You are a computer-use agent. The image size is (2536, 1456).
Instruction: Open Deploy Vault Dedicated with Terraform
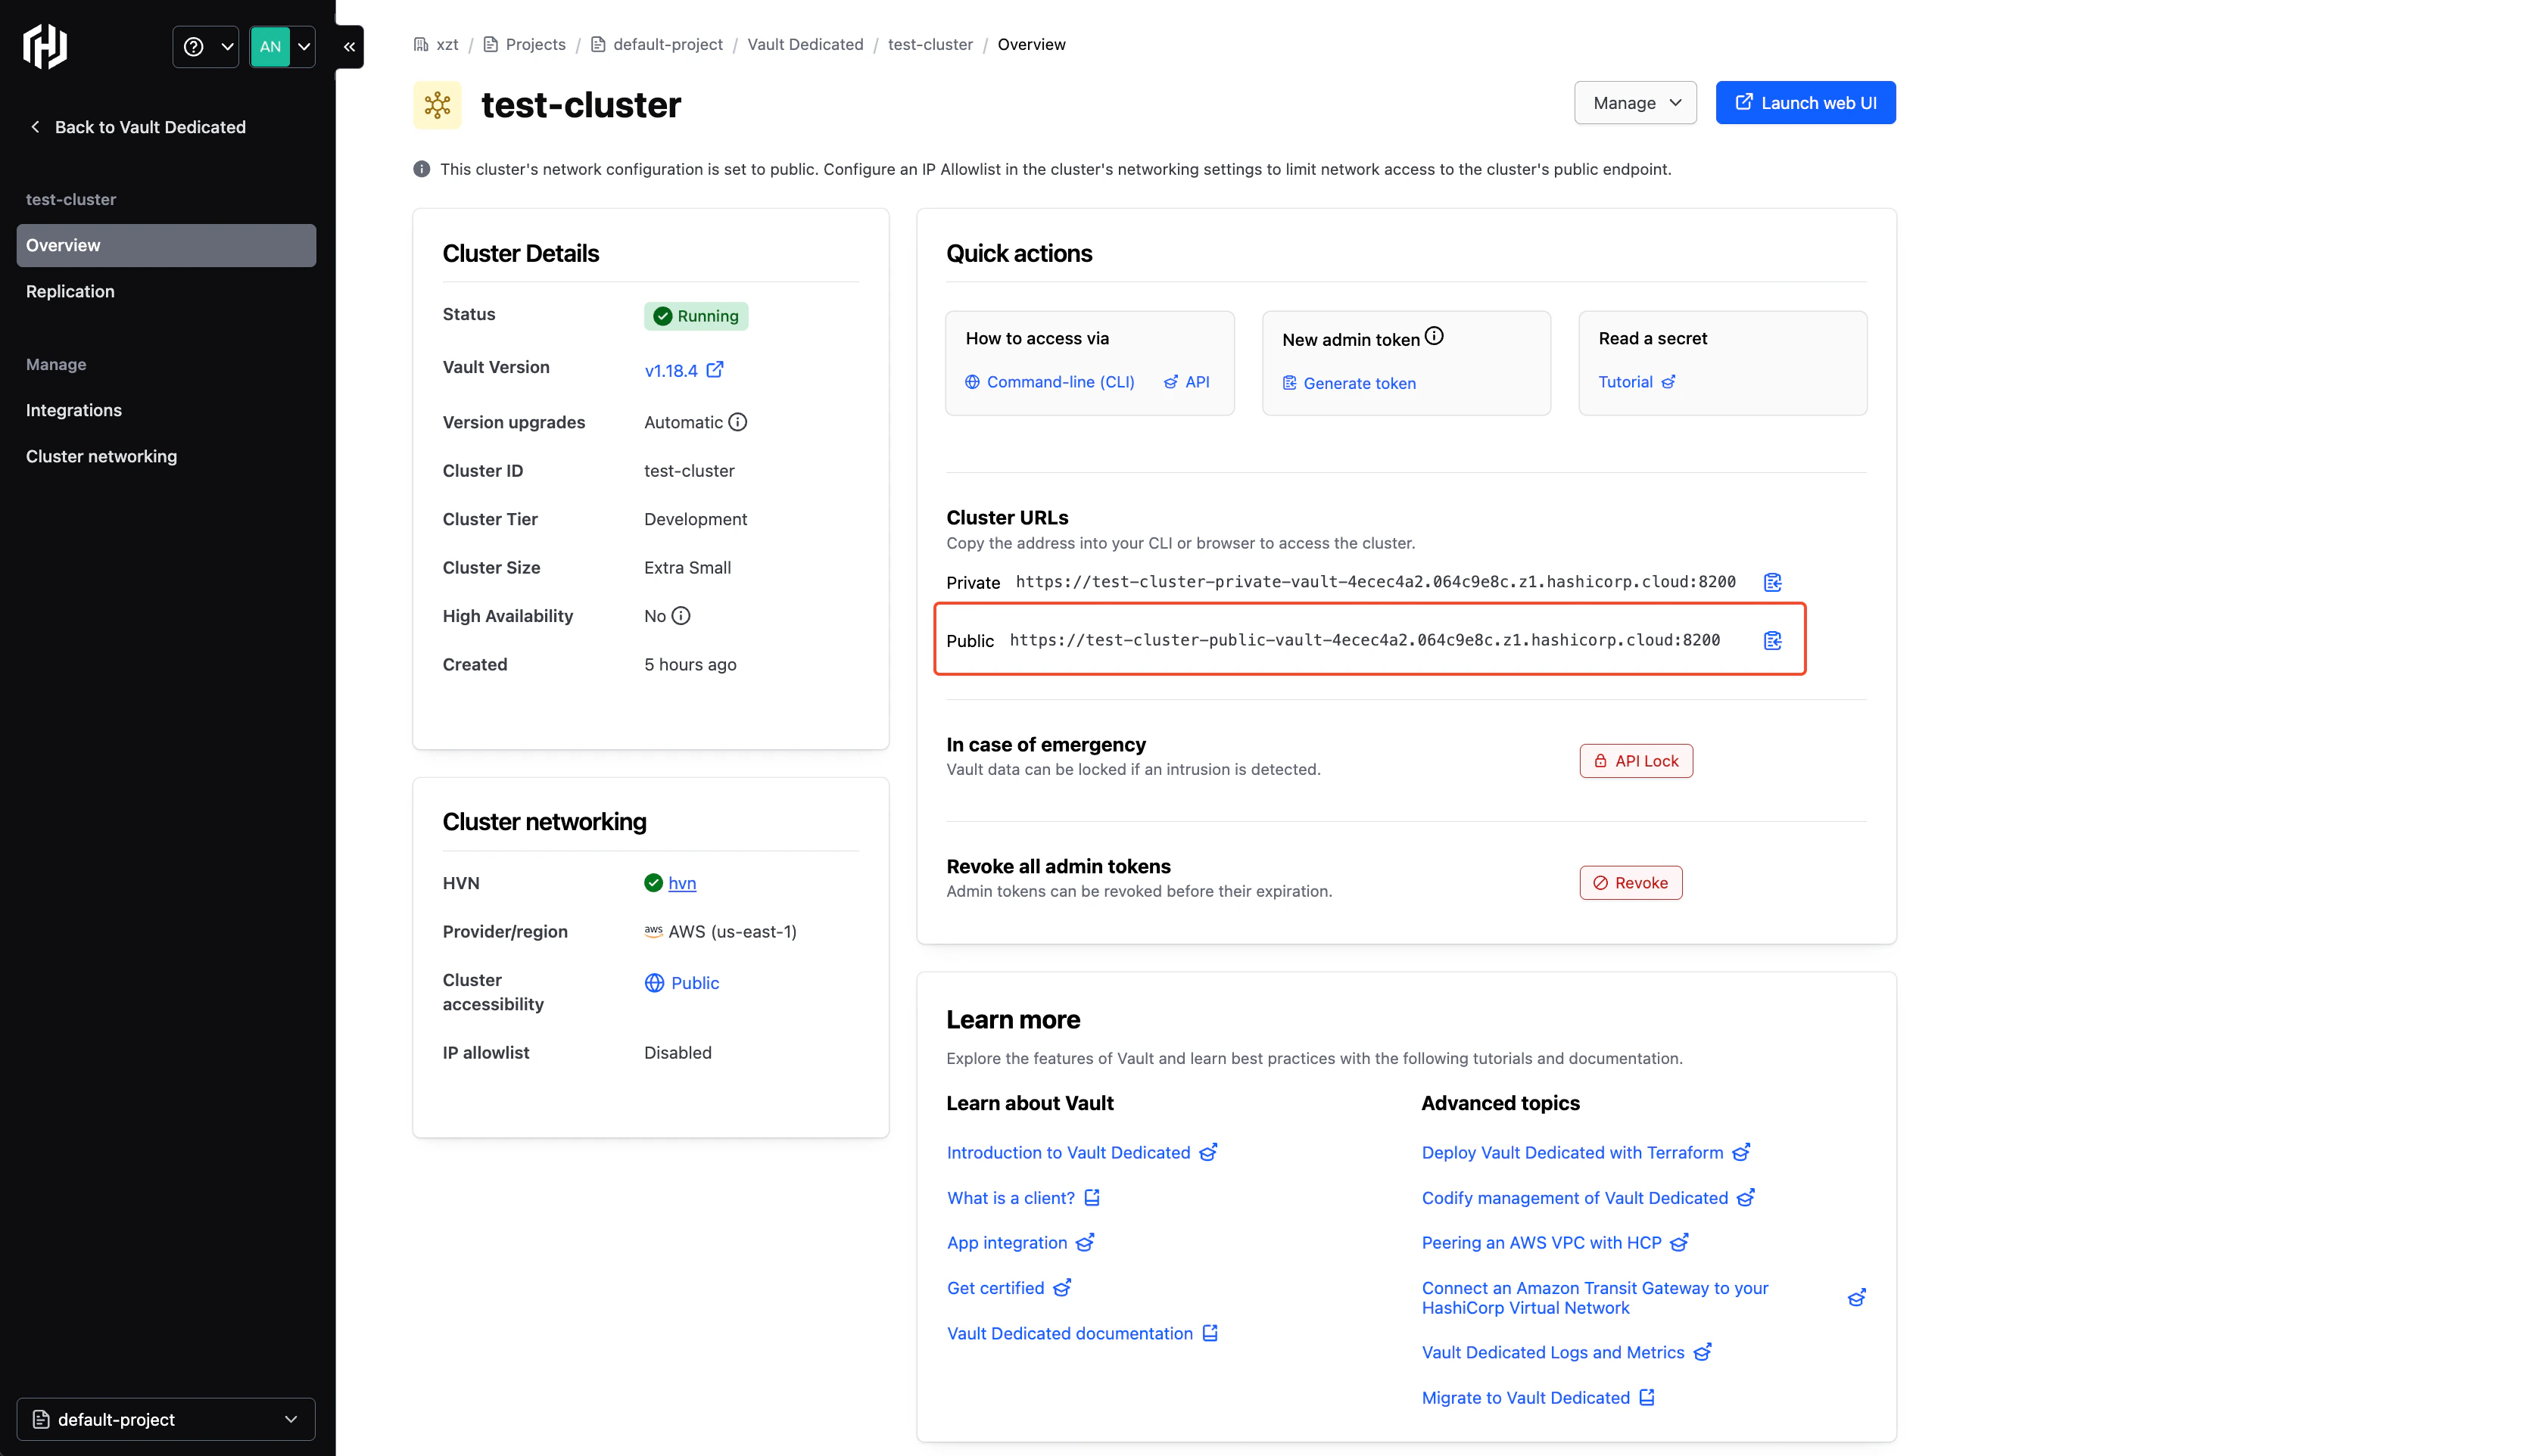click(1586, 1152)
